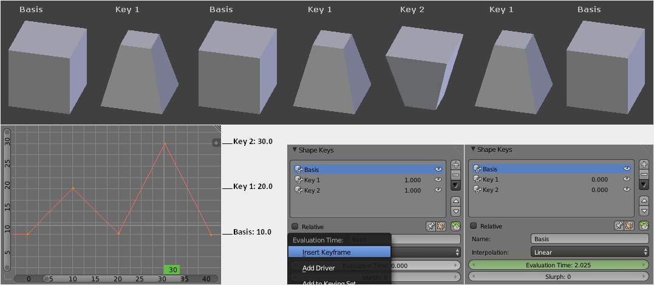Click Key 2 shape key icon in right panel
The width and height of the screenshot is (654, 285).
477,190
